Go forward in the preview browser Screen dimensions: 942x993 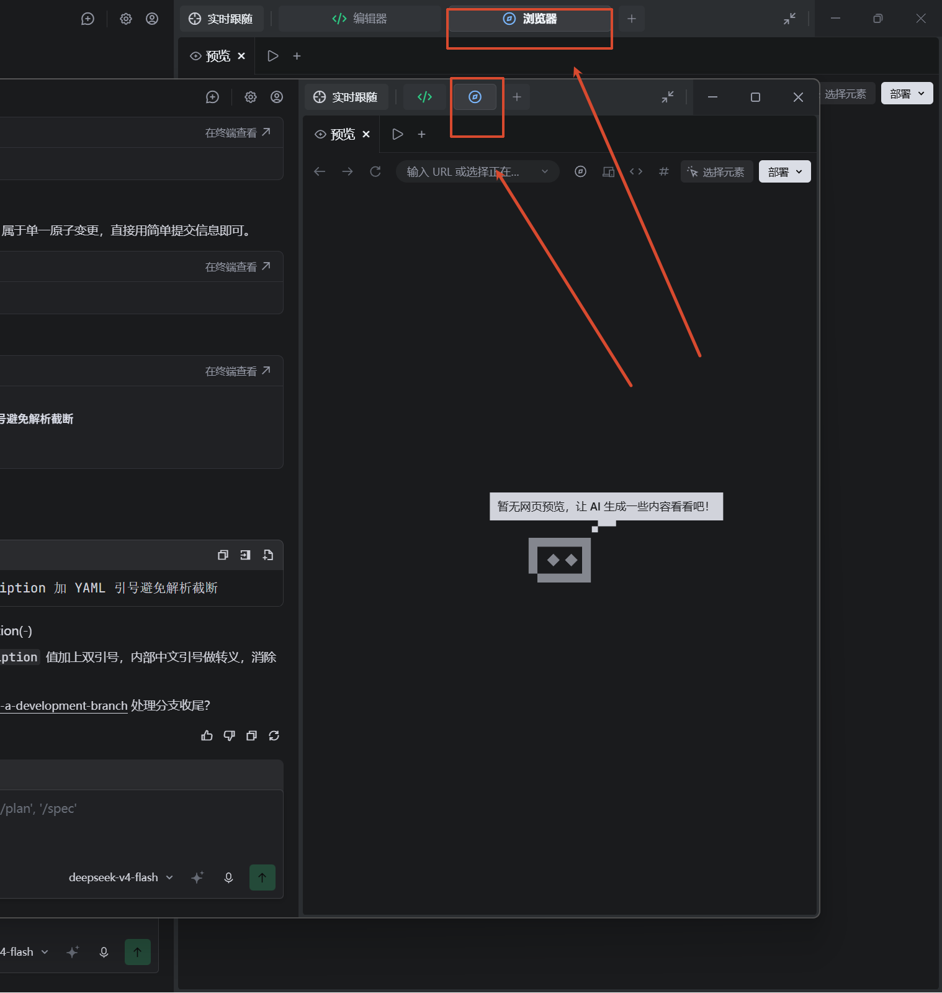point(348,171)
